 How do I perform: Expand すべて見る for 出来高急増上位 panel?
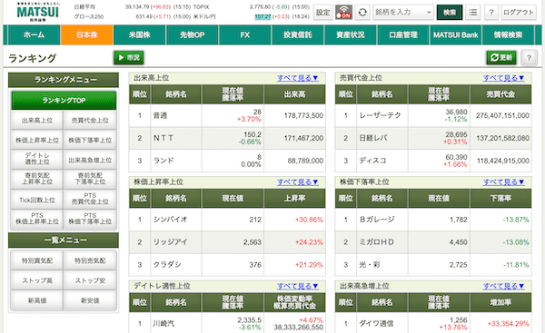click(x=503, y=286)
